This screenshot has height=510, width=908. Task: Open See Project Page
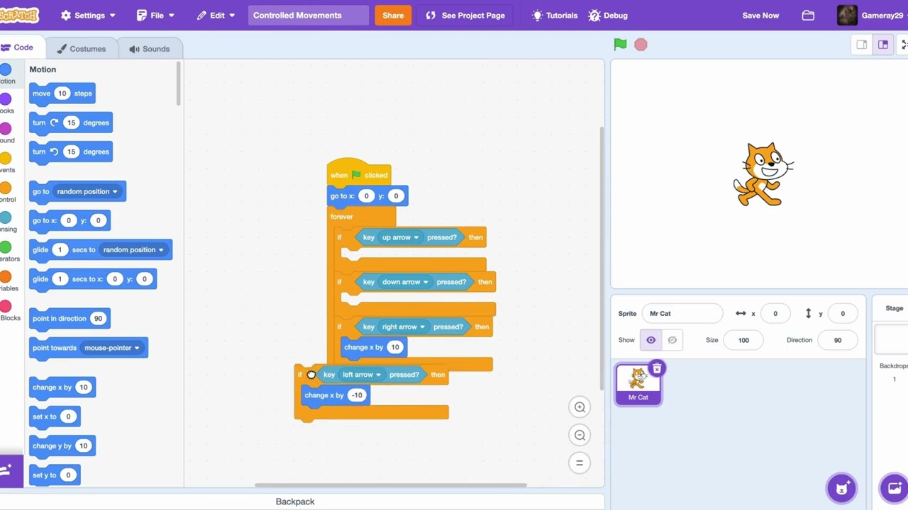coord(465,15)
